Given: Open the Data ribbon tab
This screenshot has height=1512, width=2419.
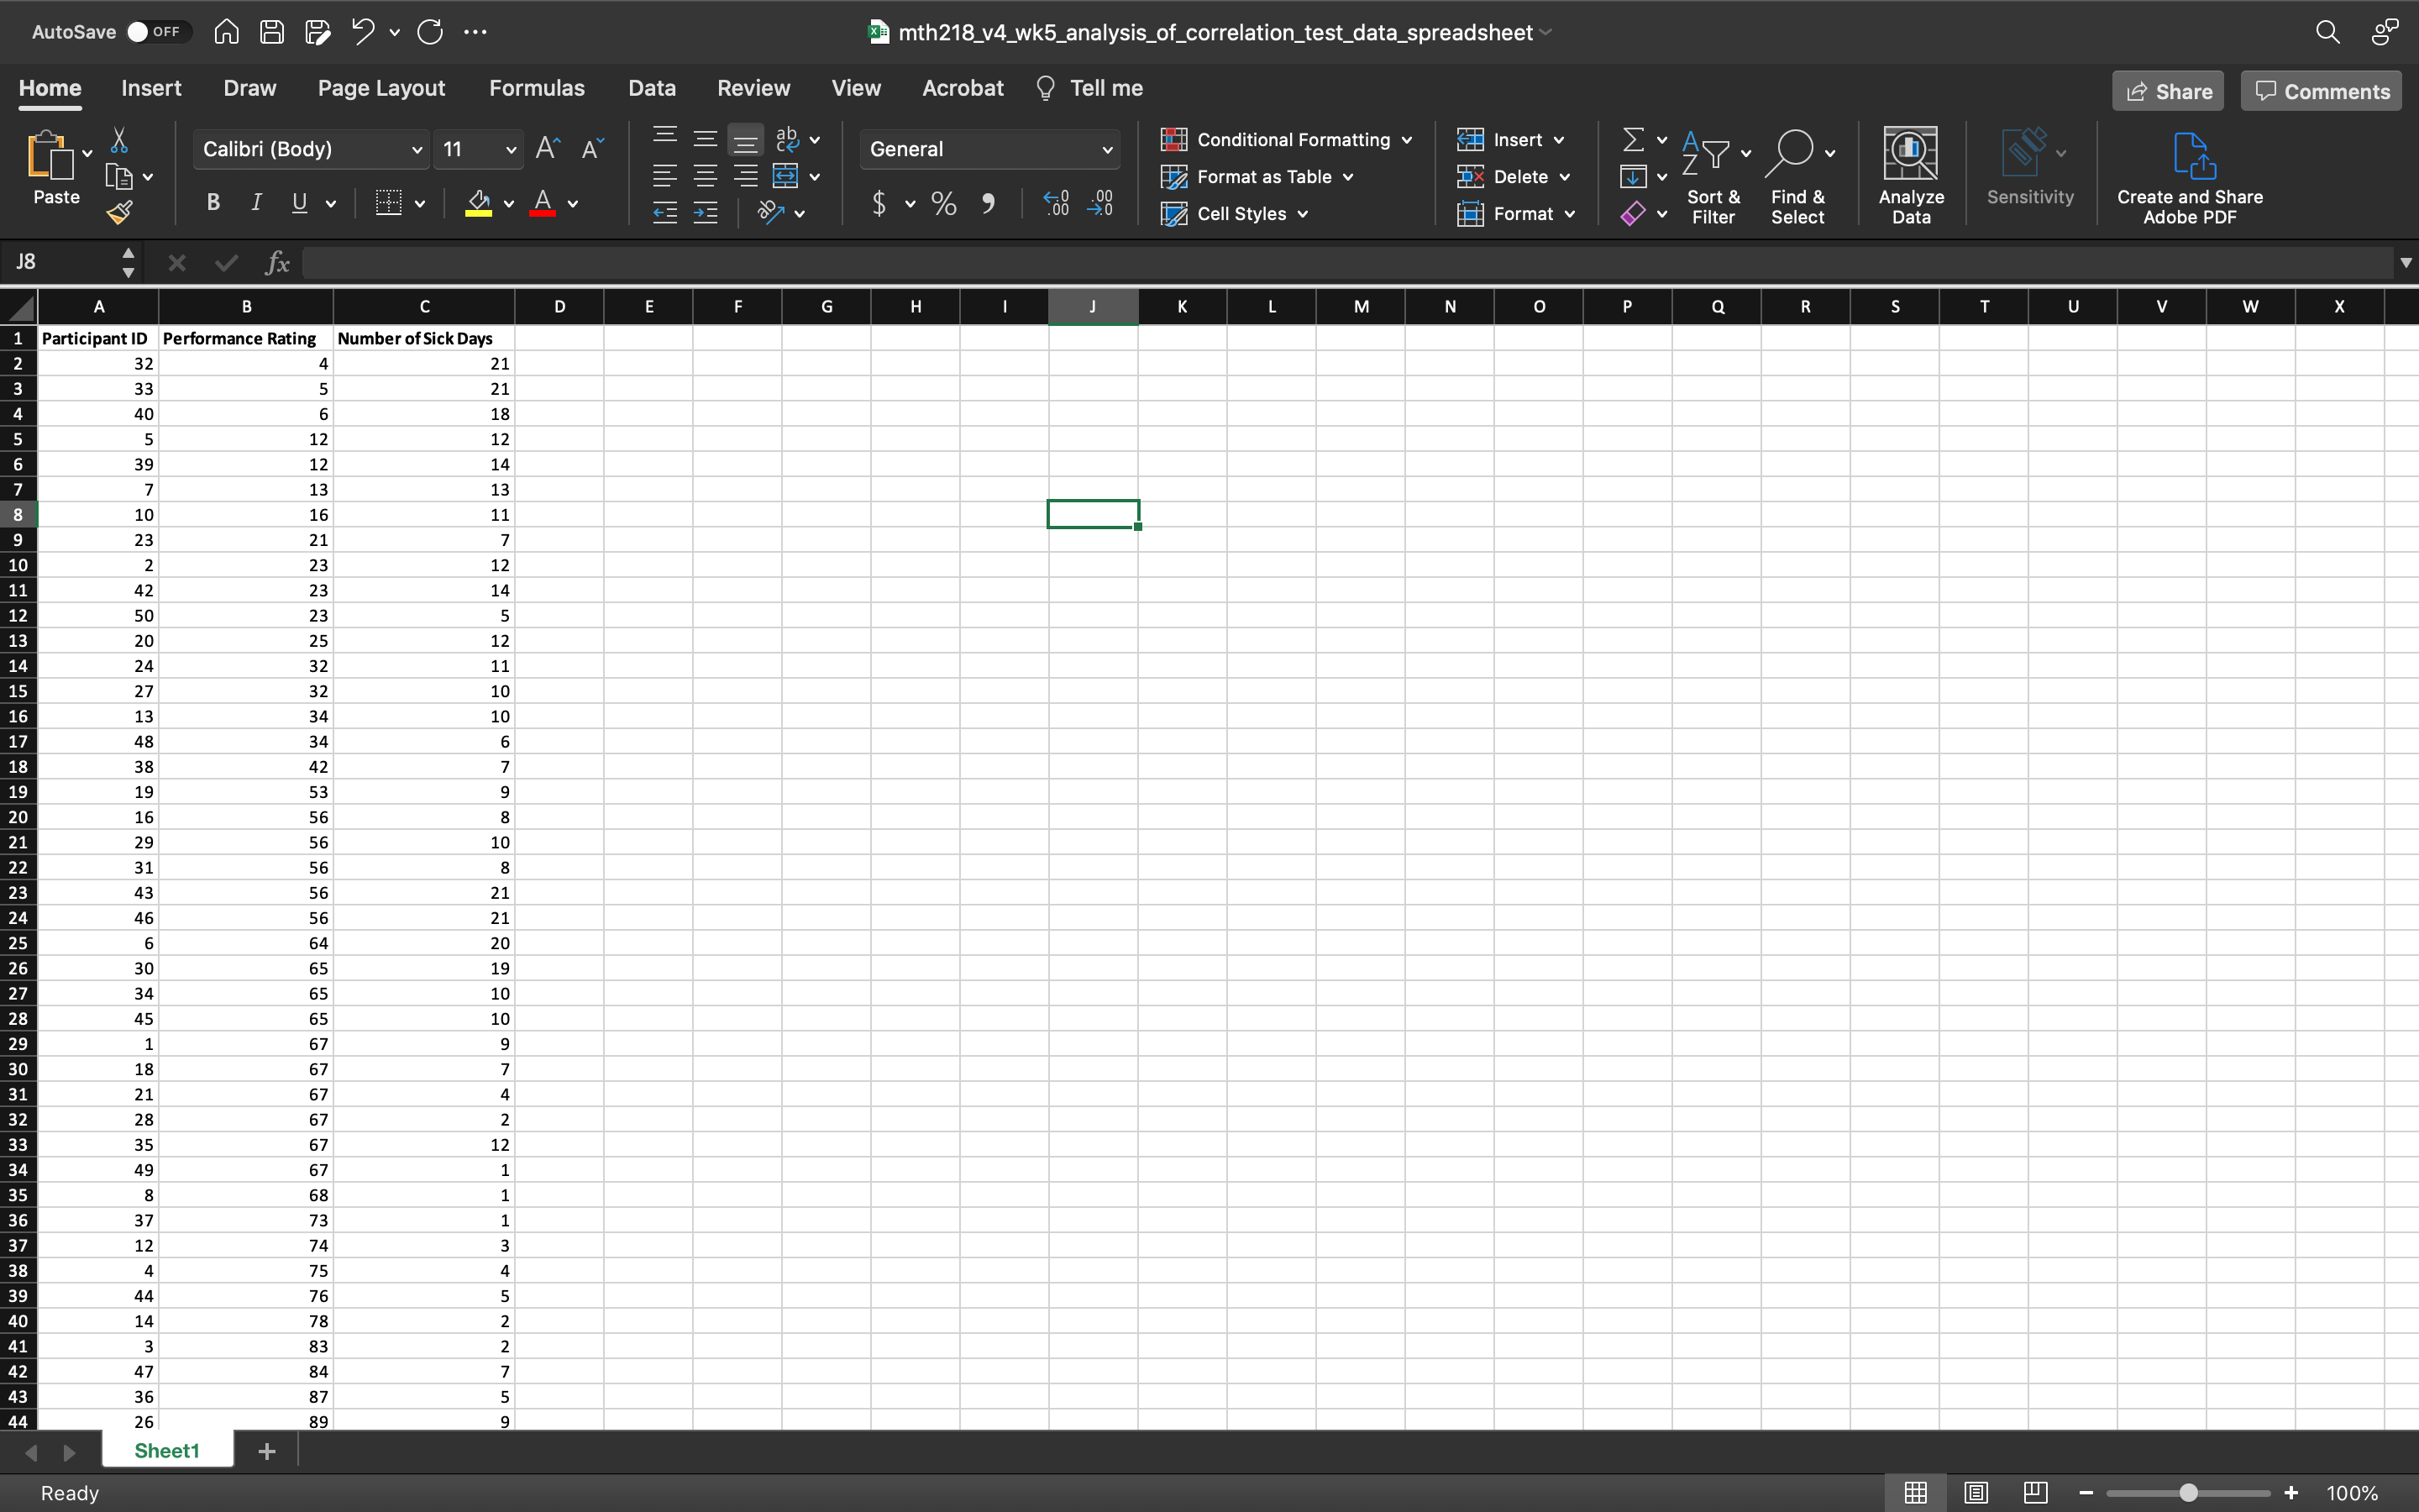Looking at the screenshot, I should click(651, 88).
